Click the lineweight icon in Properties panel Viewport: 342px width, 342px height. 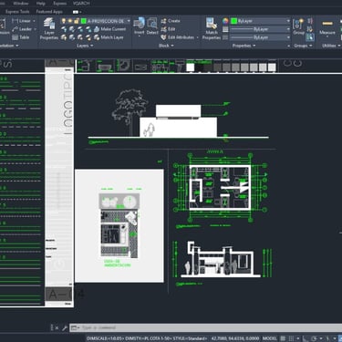click(225, 29)
